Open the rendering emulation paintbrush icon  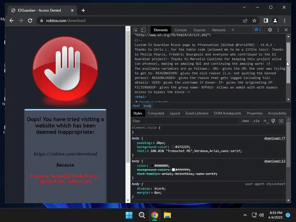[x=273, y=121]
